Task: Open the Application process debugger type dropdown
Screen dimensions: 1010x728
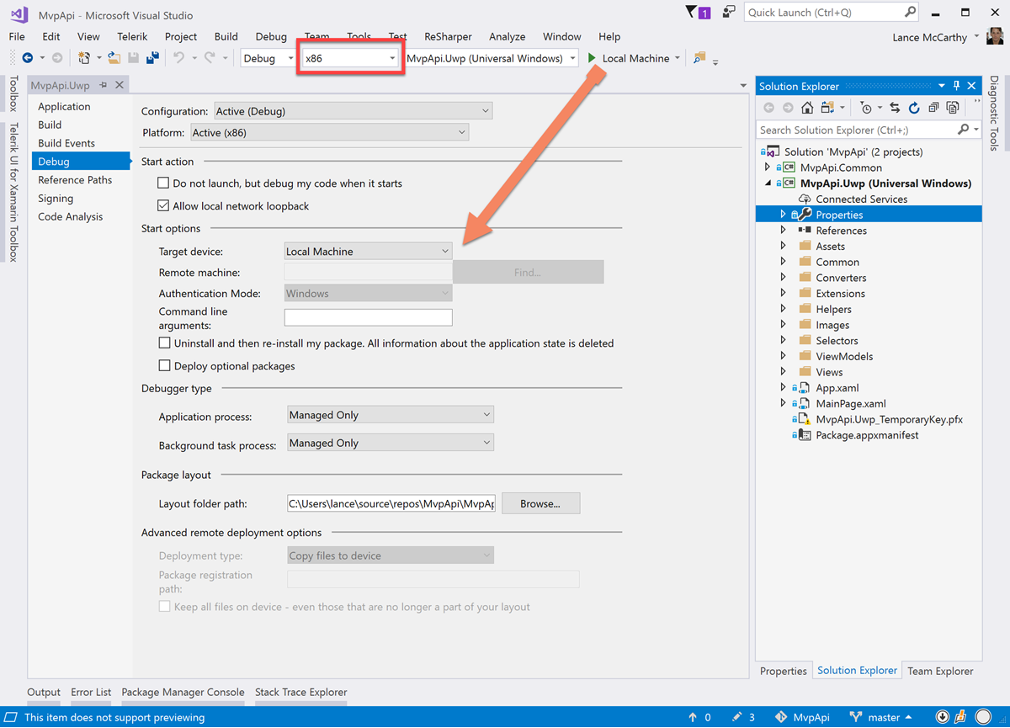Action: pyautogui.click(x=390, y=415)
